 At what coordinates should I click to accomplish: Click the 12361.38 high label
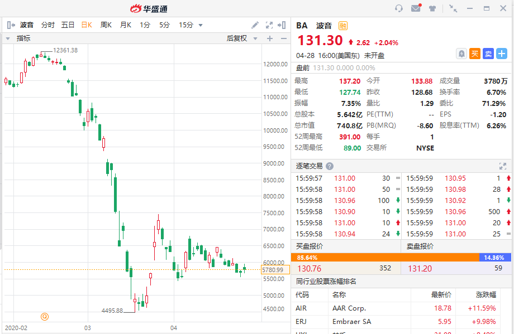65,50
